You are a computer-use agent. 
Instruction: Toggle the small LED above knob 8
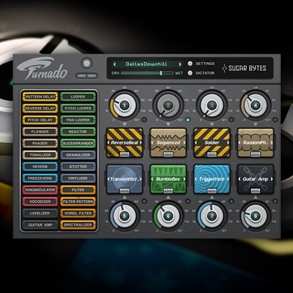[275, 201]
